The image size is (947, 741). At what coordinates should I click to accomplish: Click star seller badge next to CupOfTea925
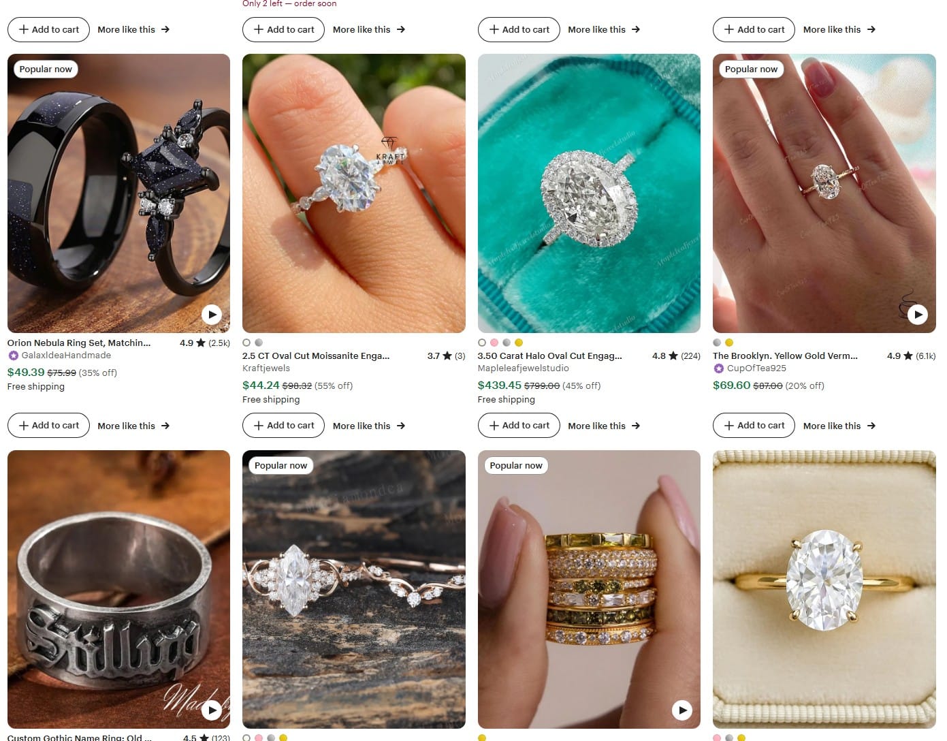click(718, 368)
